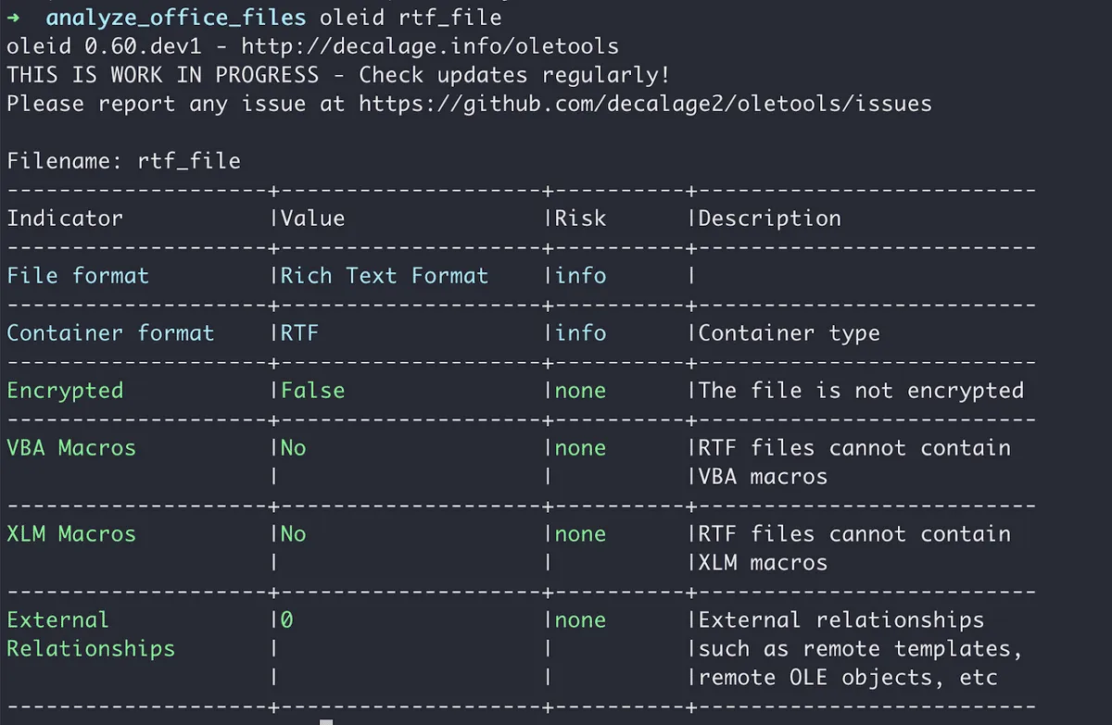Select the Container format indicator

point(110,333)
